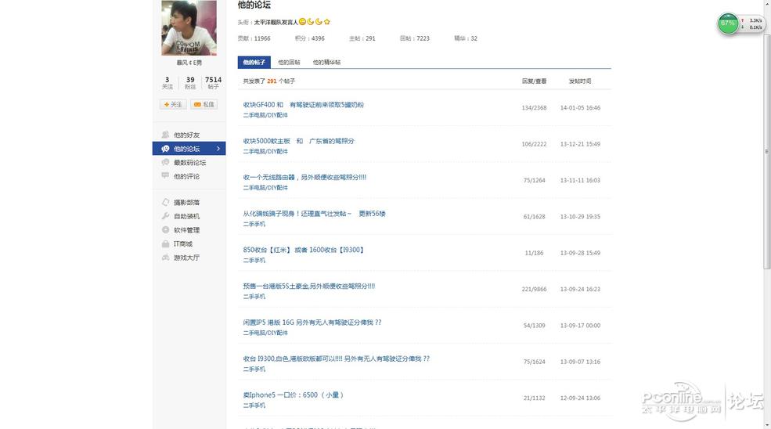The width and height of the screenshot is (771, 429).
Task: Click the date 14-01-05 16:46
Action: pos(580,108)
